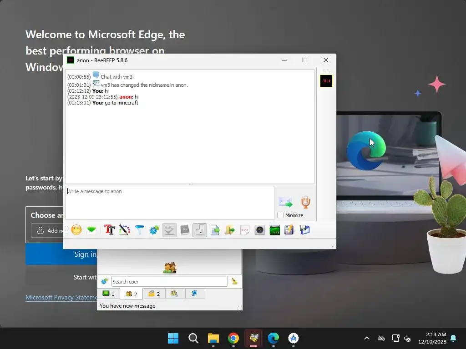Switch to the groups tab
Viewport: 466px width, 349px height.
pos(174,294)
